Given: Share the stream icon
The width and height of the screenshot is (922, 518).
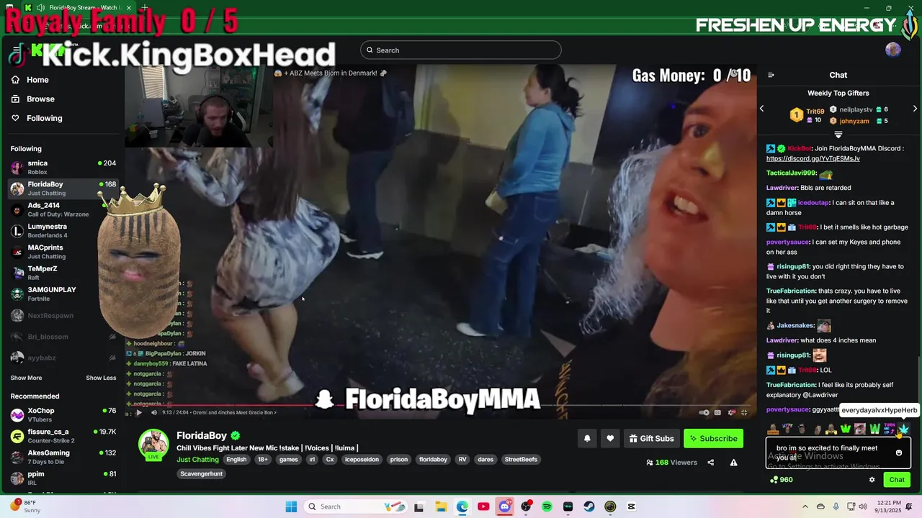Looking at the screenshot, I should click(710, 463).
